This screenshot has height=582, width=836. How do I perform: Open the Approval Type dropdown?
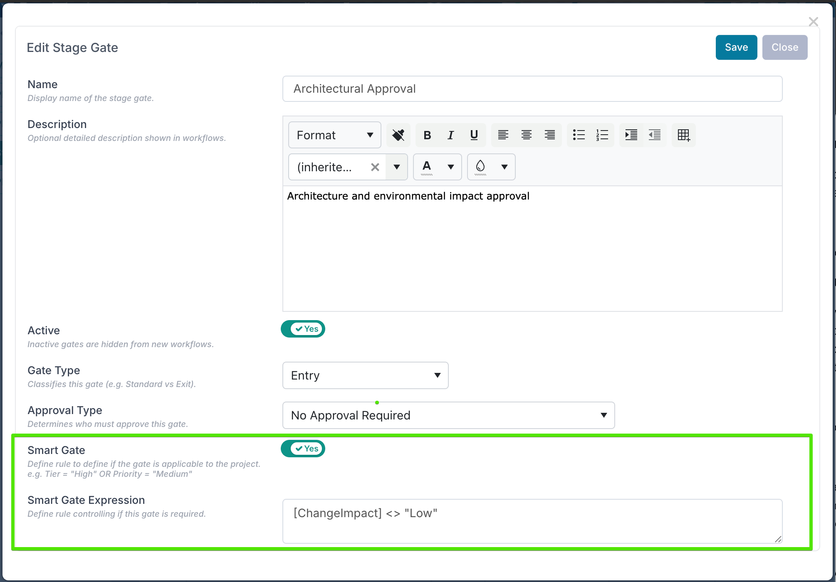point(448,415)
